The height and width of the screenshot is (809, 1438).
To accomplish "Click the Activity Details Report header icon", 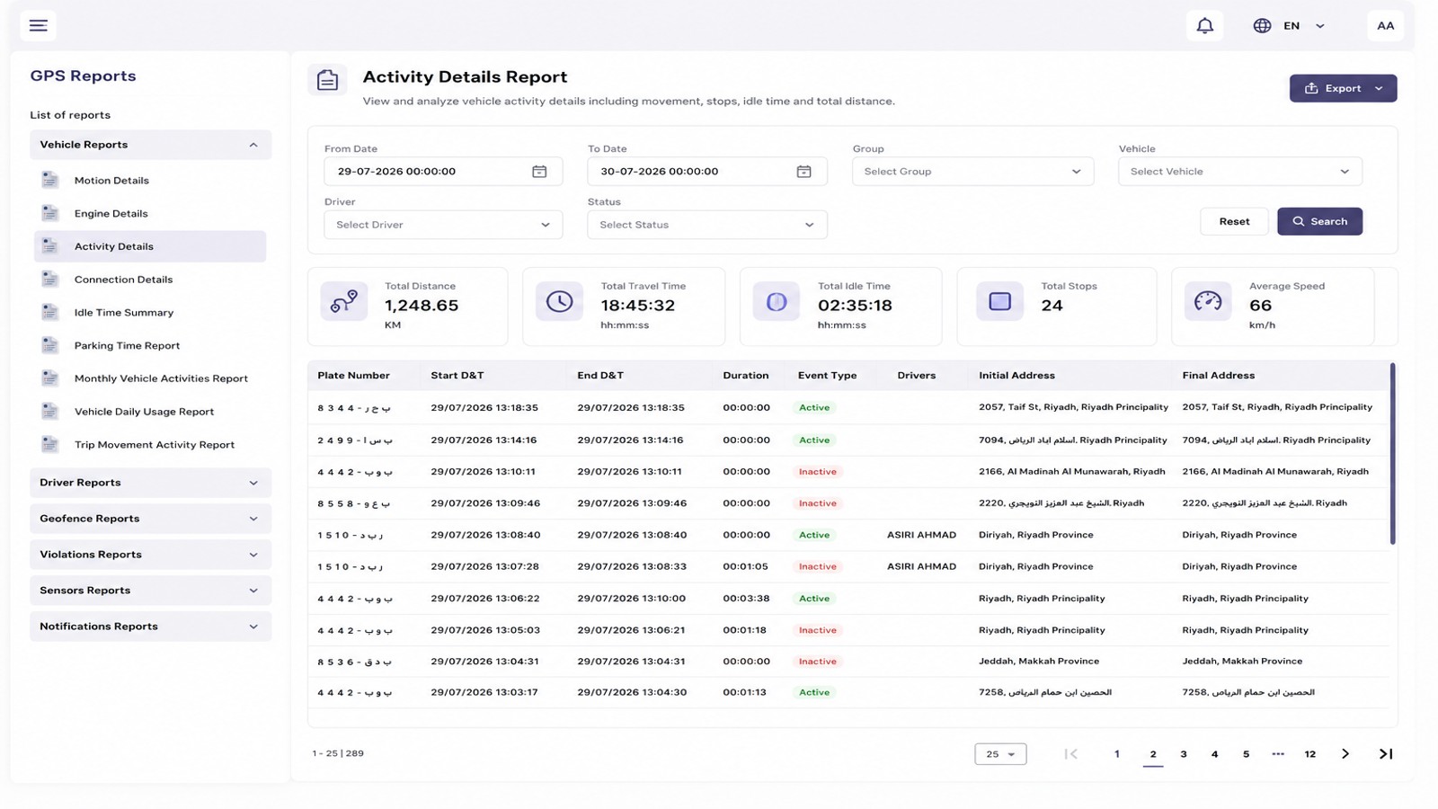I will (327, 80).
